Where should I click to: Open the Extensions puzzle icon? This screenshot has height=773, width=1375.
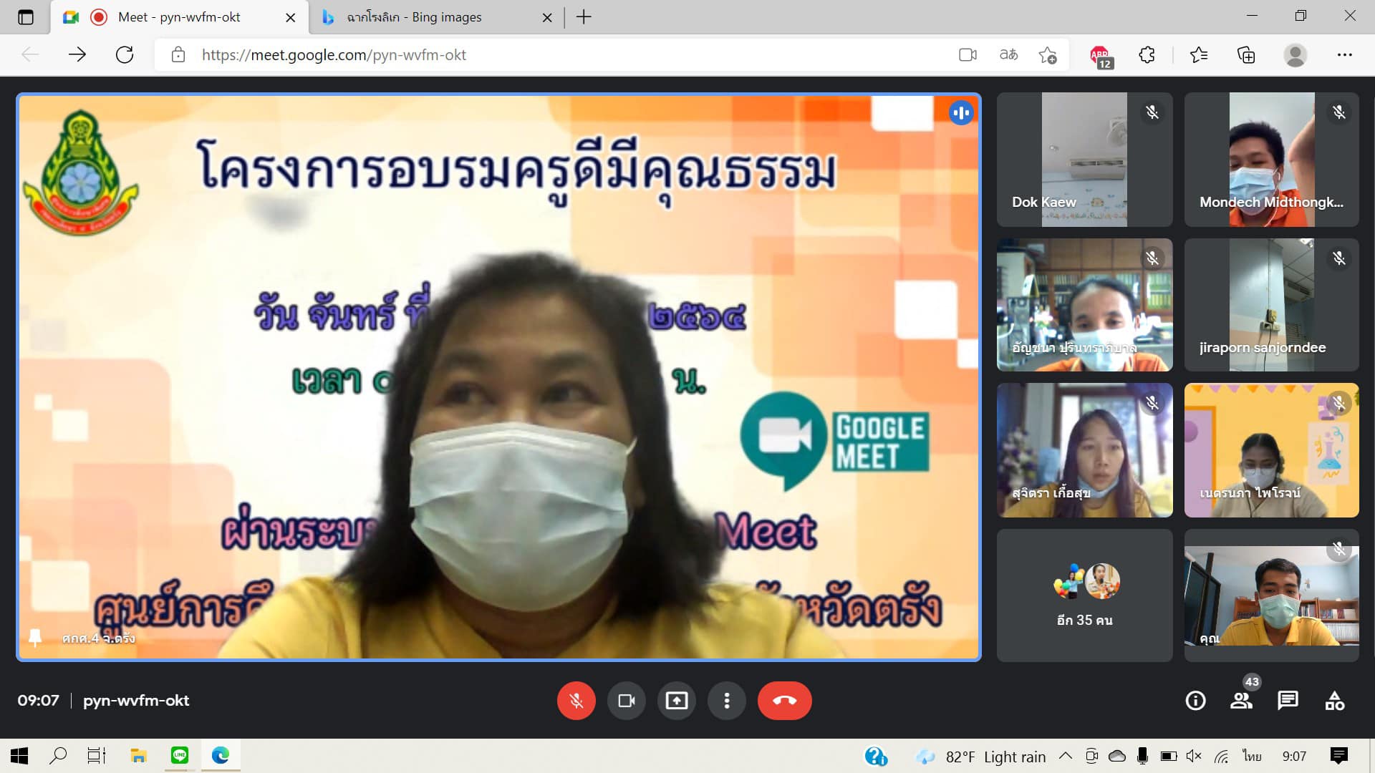(1147, 54)
